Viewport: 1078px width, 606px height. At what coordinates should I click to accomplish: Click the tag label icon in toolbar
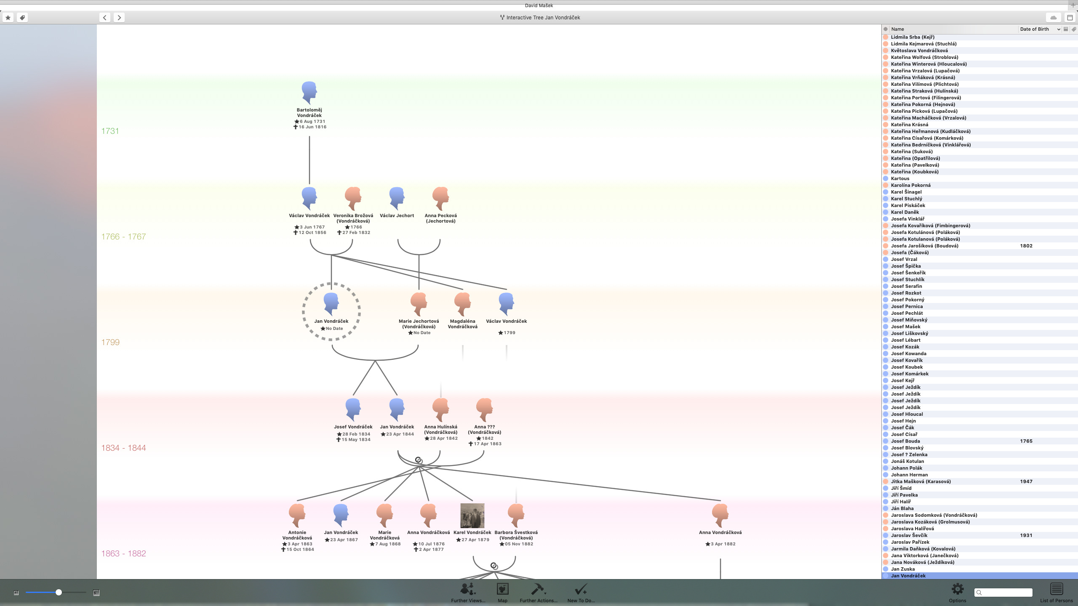[x=22, y=18]
